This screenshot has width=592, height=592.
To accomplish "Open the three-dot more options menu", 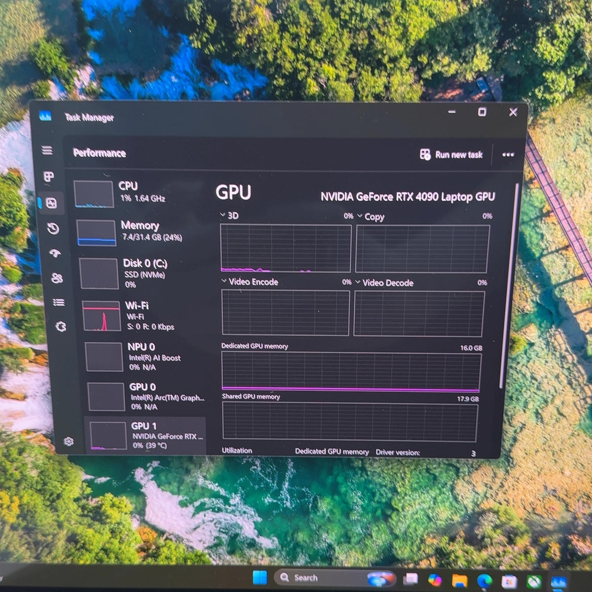I will tap(508, 154).
